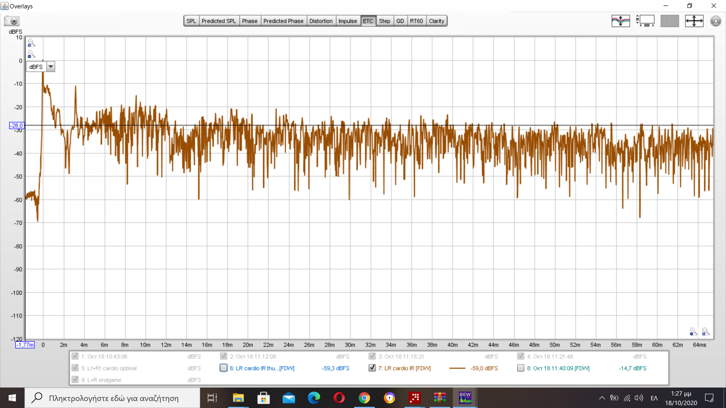Open graph limits icon
Screen dimensions: 726x408
645,21
